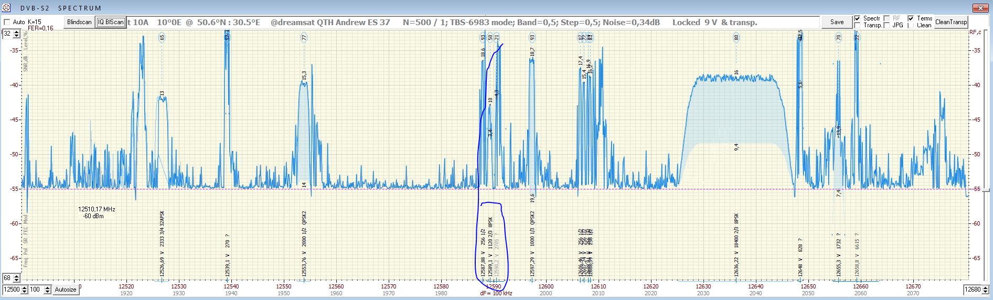
Task: Close the DVB-S2 Spectrum window
Action: tap(979, 8)
